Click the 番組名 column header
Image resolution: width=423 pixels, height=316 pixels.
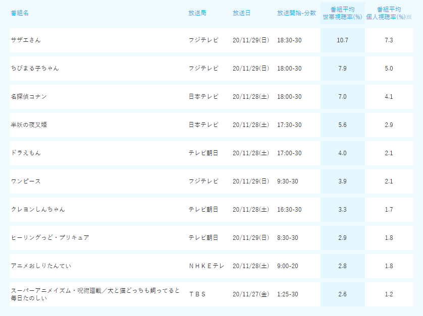tap(20, 13)
